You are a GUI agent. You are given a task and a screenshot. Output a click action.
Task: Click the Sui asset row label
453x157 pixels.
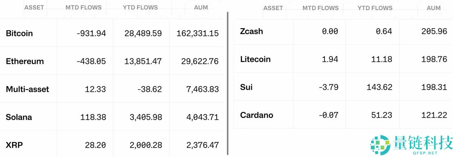(x=247, y=87)
